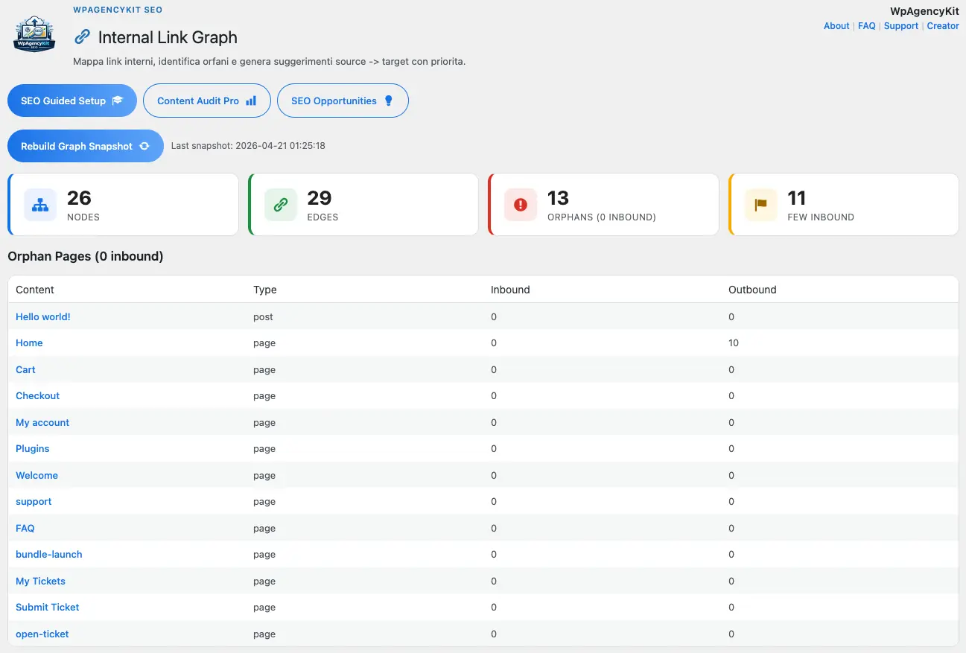
Task: Click the Nodes sitemap icon
Action: (40, 205)
